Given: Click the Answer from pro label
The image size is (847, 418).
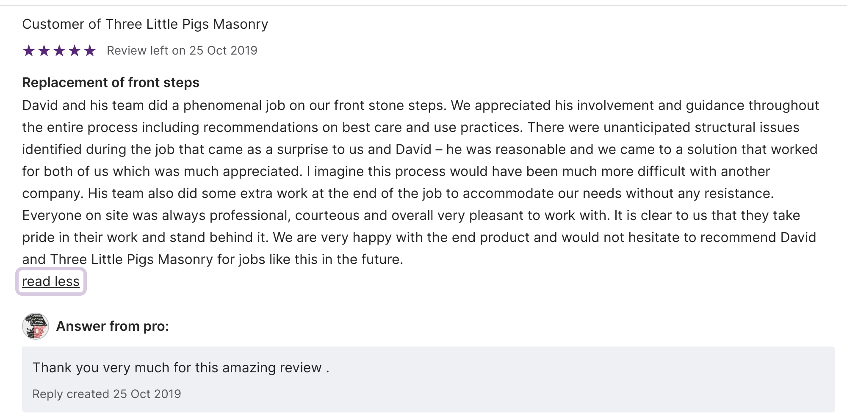Looking at the screenshot, I should click(x=112, y=326).
